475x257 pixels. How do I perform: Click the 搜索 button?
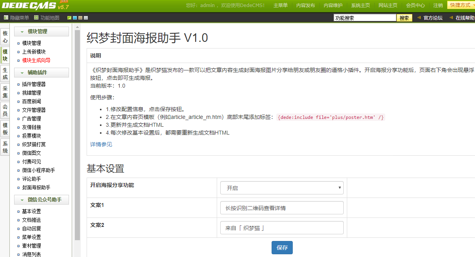coord(404,18)
